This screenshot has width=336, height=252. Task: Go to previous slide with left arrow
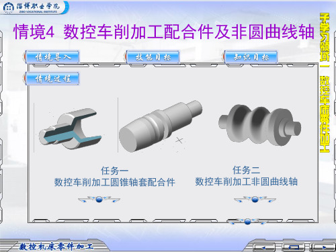coord(264,247)
